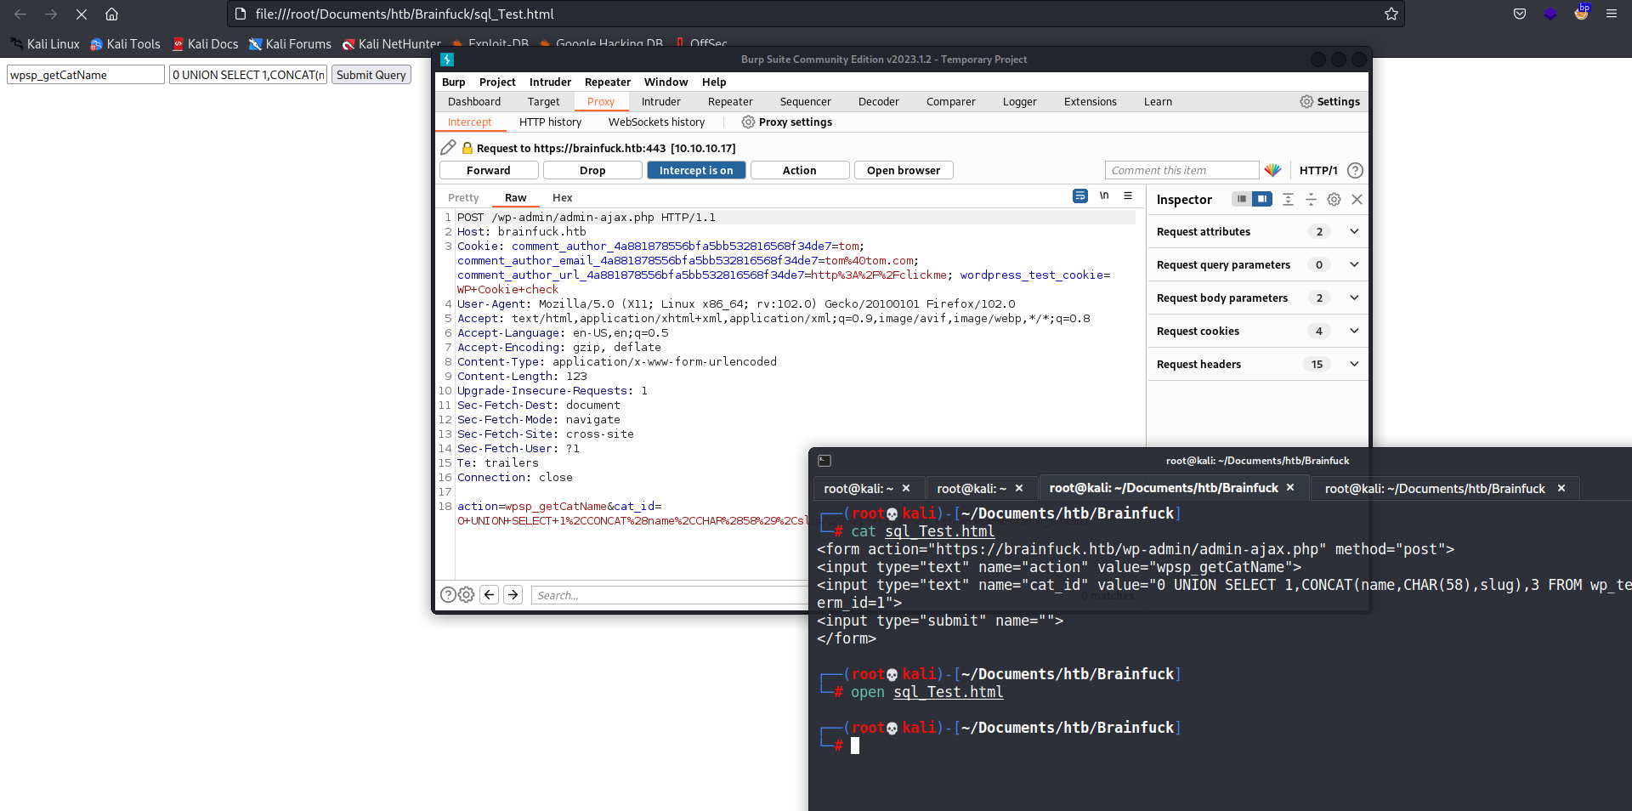Click the padlock icon beside request URL
Image resolution: width=1632 pixels, height=811 pixels.
(467, 148)
